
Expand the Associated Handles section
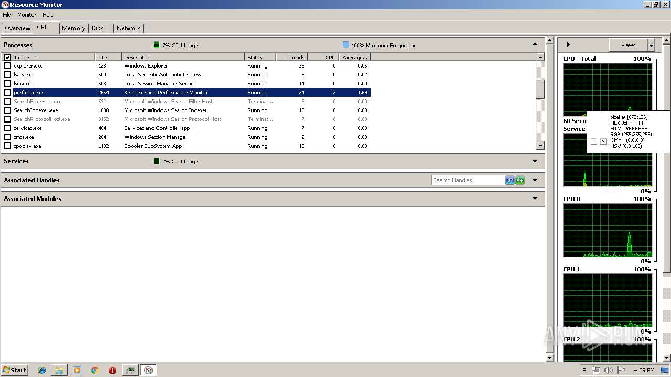click(535, 180)
